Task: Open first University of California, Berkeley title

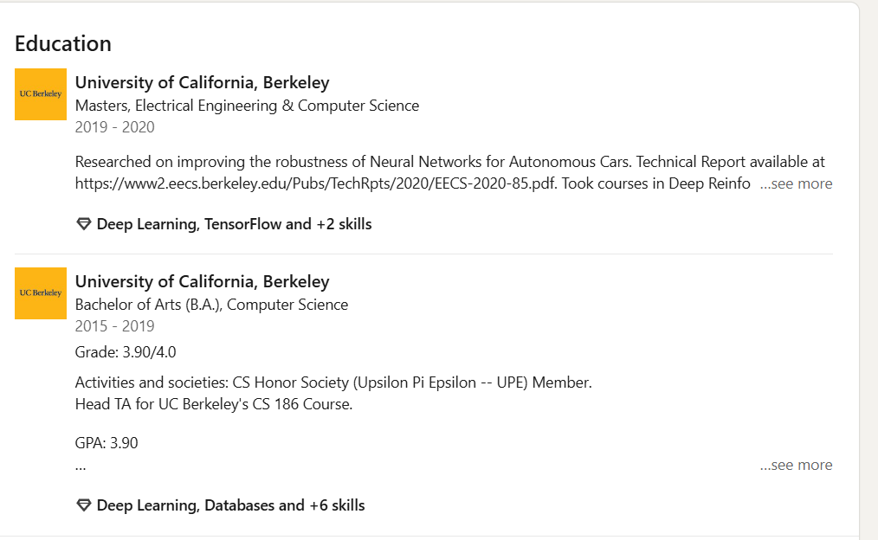Action: click(x=202, y=82)
